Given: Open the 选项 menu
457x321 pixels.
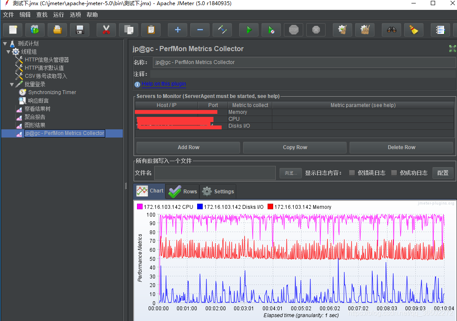Looking at the screenshot, I should pos(76,15).
